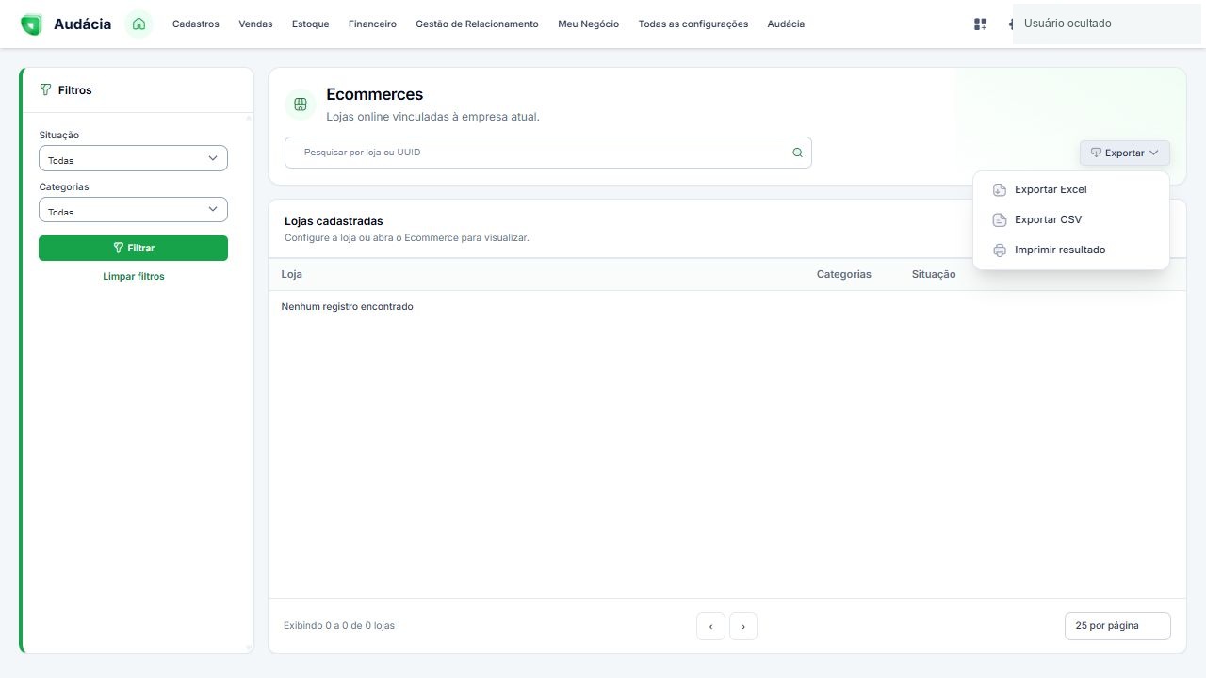Expand the Situação filter dropdown

133,158
